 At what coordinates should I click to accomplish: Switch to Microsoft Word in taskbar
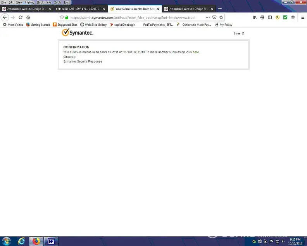51,241
